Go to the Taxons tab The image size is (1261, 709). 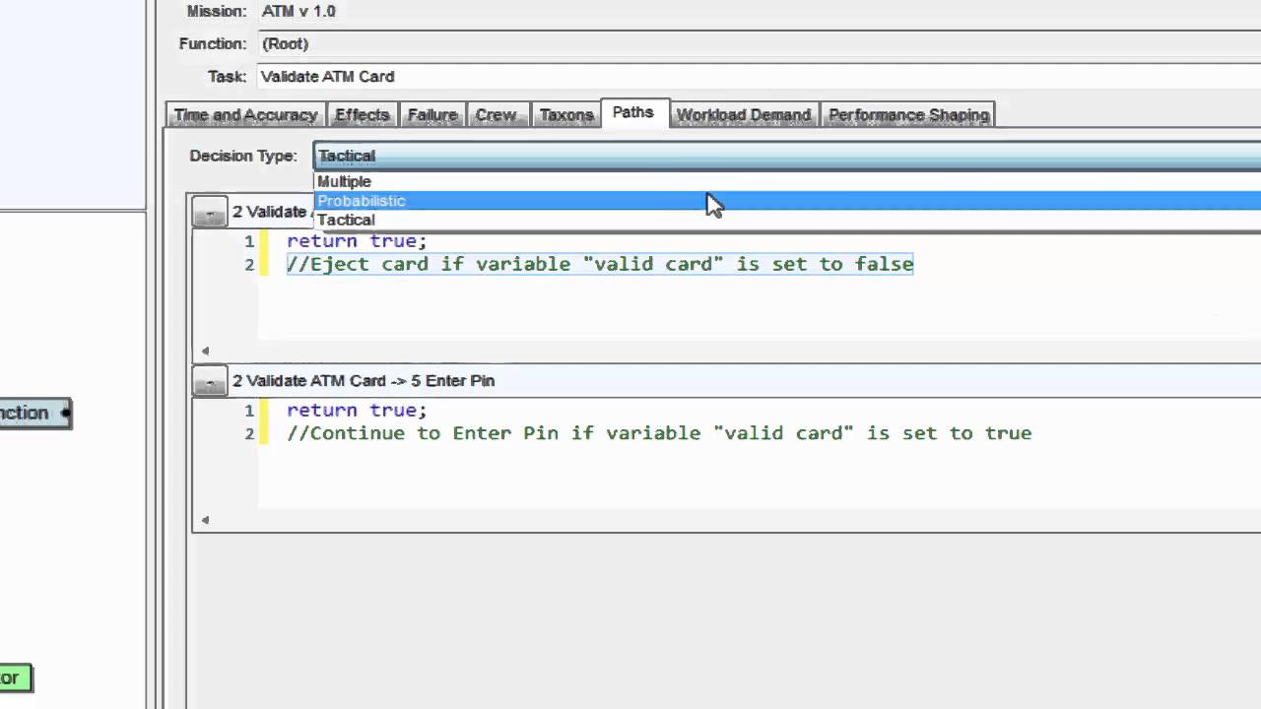tap(565, 115)
